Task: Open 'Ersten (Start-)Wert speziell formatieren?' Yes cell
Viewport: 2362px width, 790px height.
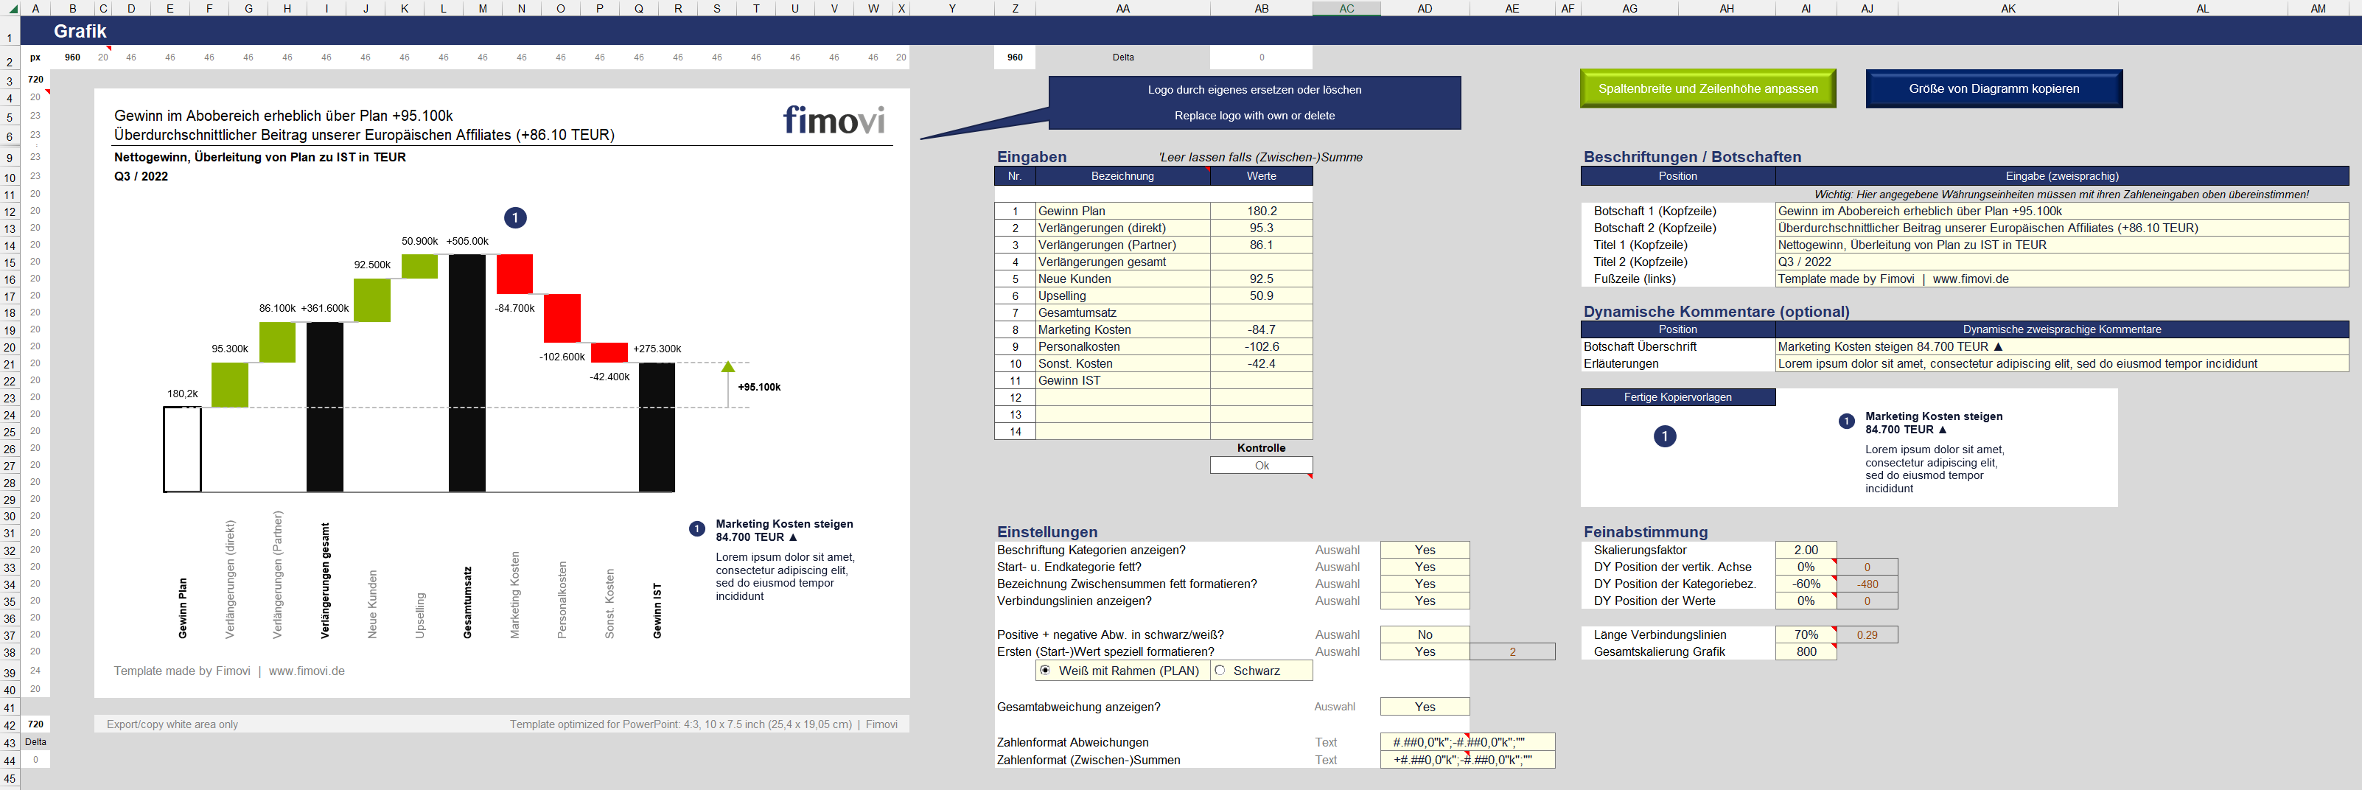Action: tap(1425, 651)
